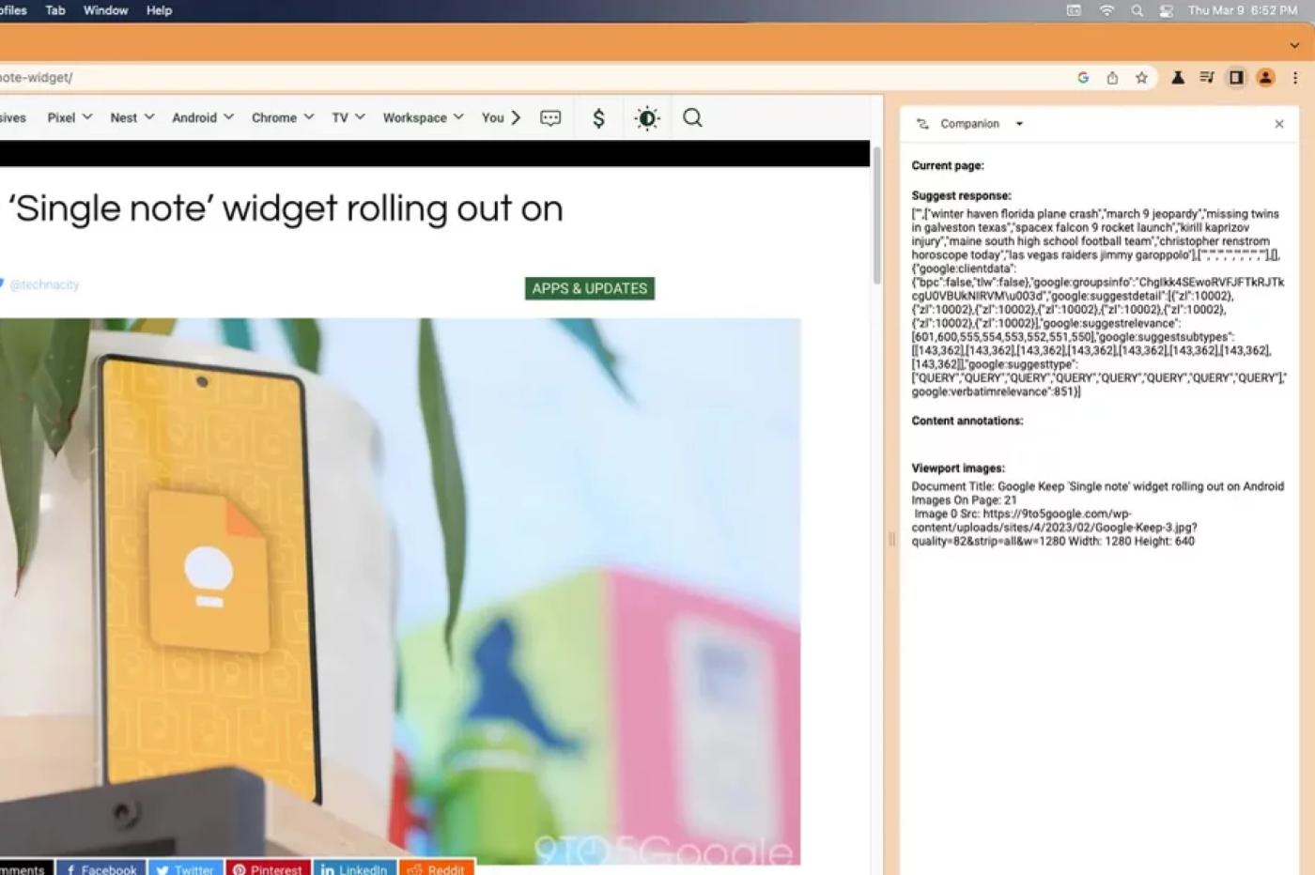Image resolution: width=1315 pixels, height=875 pixels.
Task: Open the Companion panel dropdown
Action: (x=1019, y=124)
